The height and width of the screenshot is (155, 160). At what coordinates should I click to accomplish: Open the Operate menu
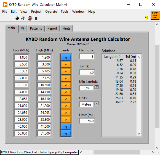pos(51,12)
